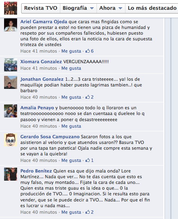The image size is (178, 219).
Task: Like Xiomara Gonzalez's comment with Me gusta
Action: (x=71, y=68)
